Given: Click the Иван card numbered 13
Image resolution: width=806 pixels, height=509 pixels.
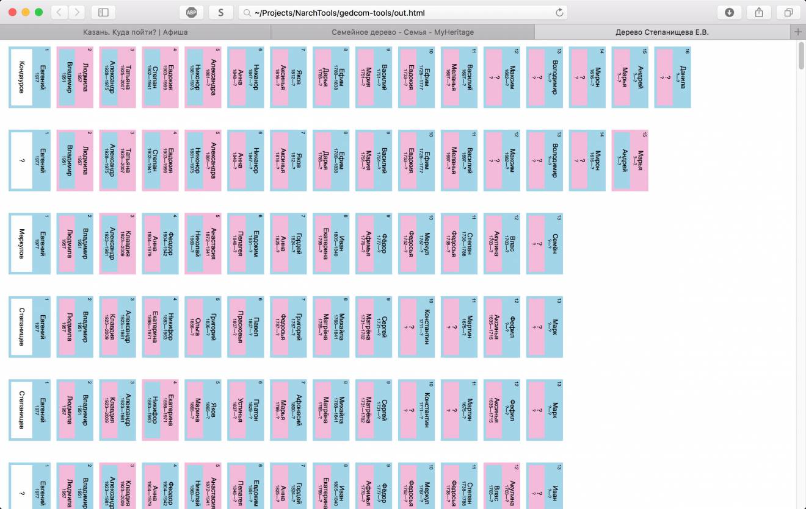Looking at the screenshot, I should (x=545, y=485).
